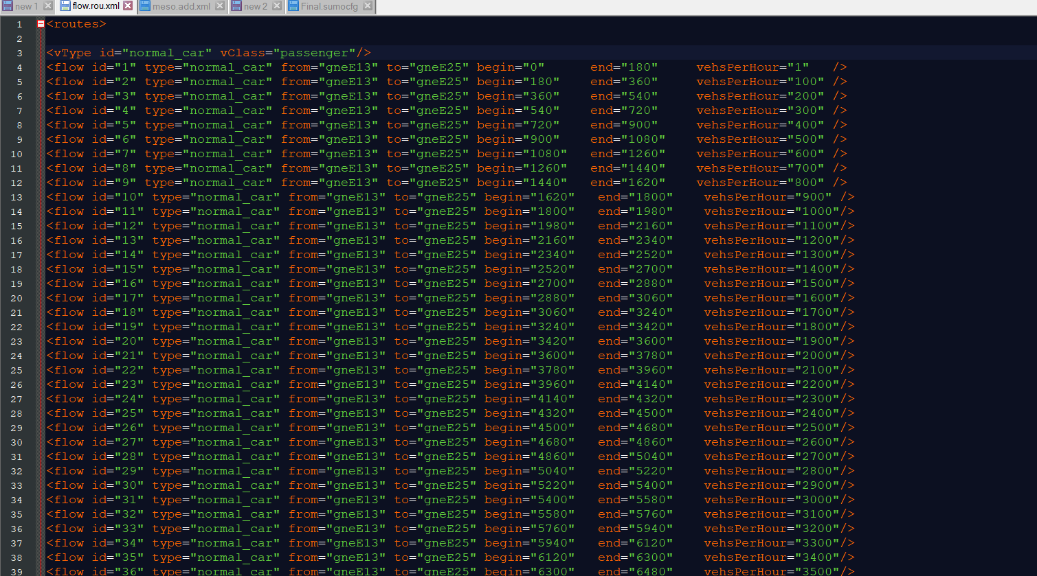Viewport: 1037px width, 576px height.
Task: Click line number 3 in the margin
Action: (x=19, y=53)
